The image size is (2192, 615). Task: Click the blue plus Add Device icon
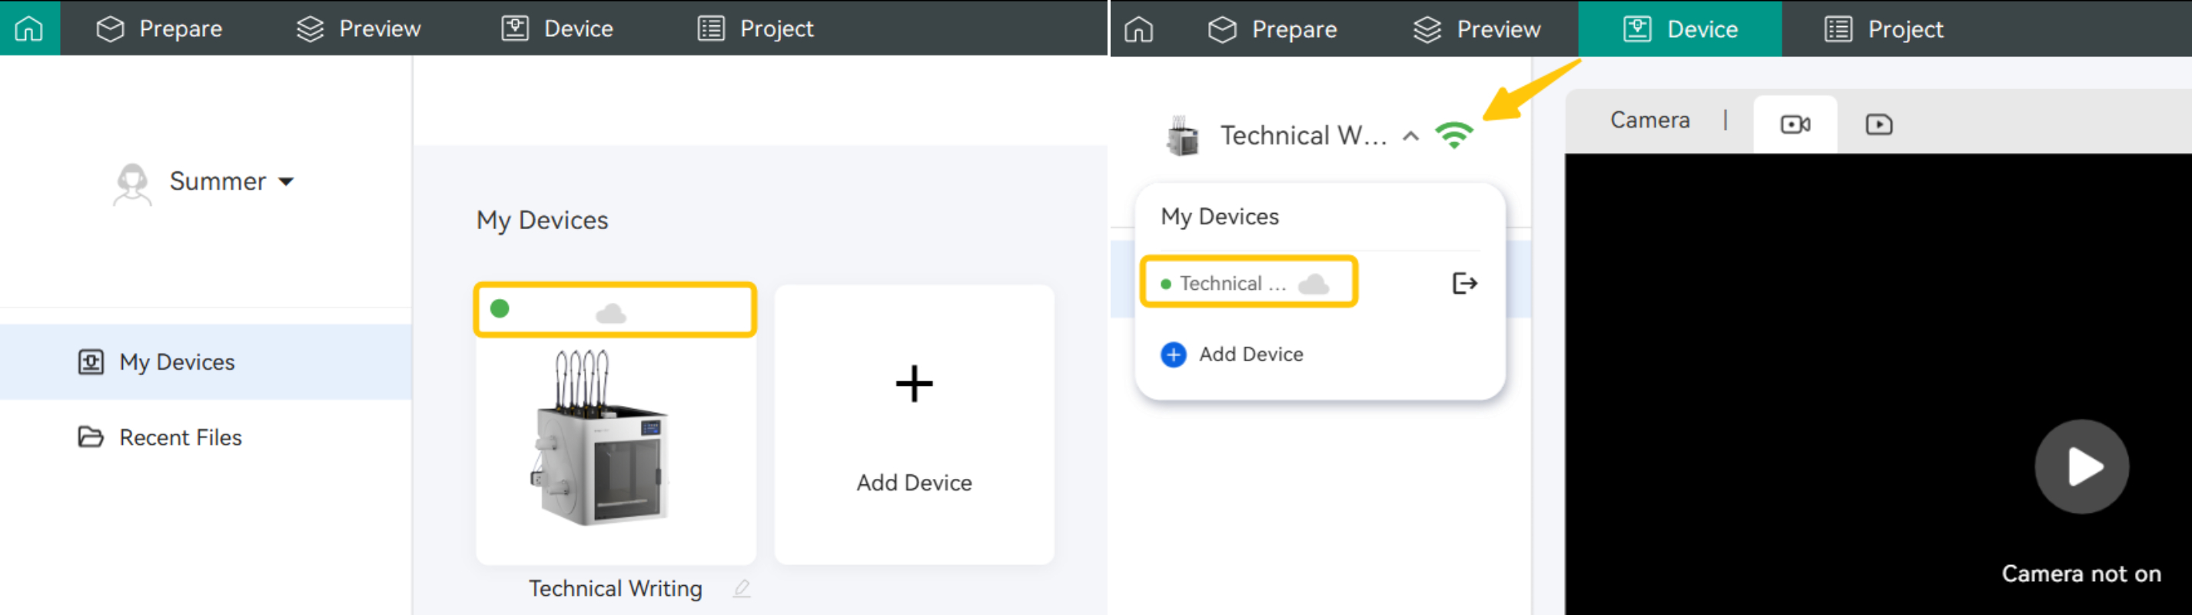pyautogui.click(x=1174, y=354)
